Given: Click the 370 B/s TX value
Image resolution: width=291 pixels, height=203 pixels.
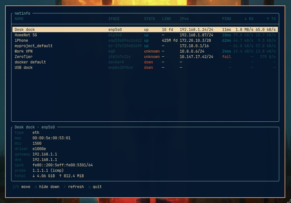Looking at the screenshot, I should (x=268, y=57).
